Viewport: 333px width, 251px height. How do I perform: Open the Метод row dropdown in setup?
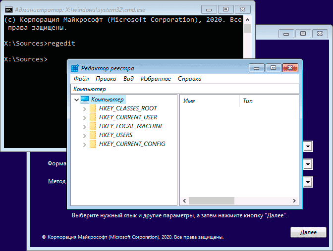click(308, 182)
